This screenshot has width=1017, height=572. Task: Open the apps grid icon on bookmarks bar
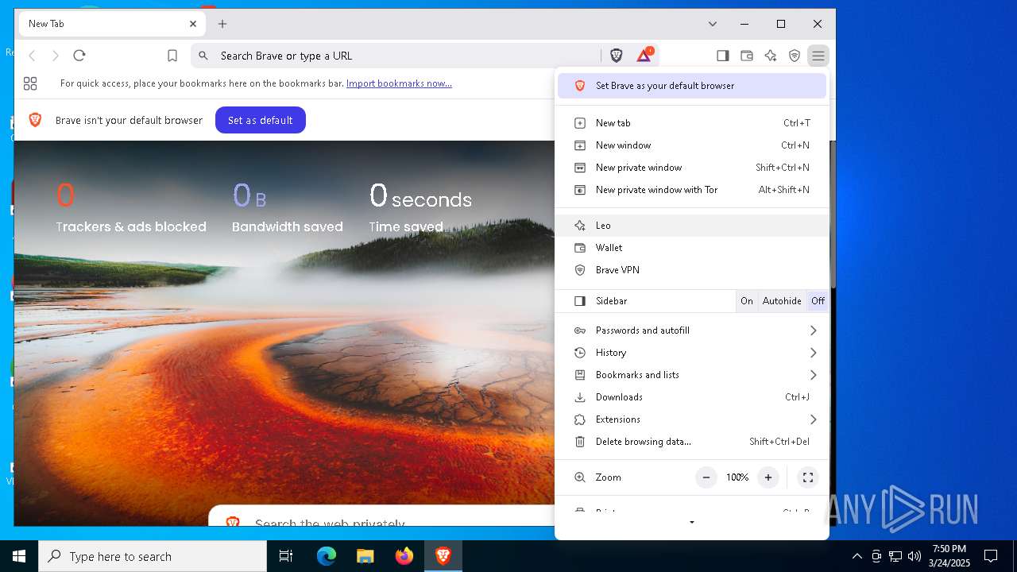[30, 83]
